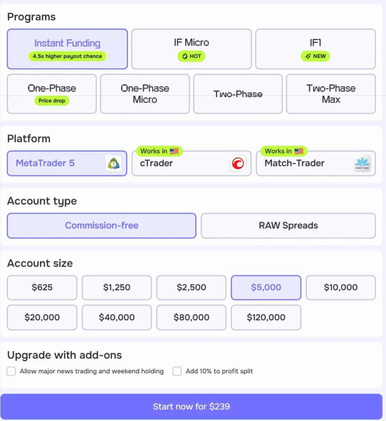Click the Match-Trader logo icon

[362, 163]
